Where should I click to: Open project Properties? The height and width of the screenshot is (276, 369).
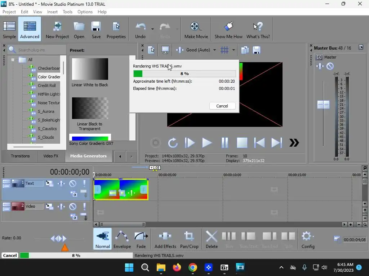[x=116, y=30]
